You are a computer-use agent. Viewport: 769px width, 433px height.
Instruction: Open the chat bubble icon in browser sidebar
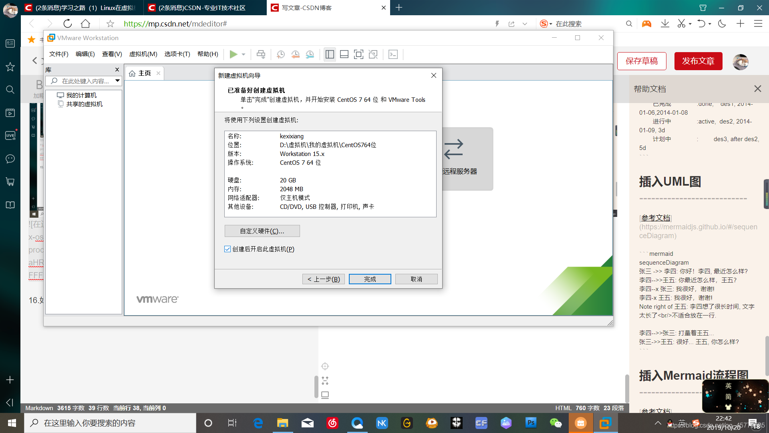[x=10, y=159]
